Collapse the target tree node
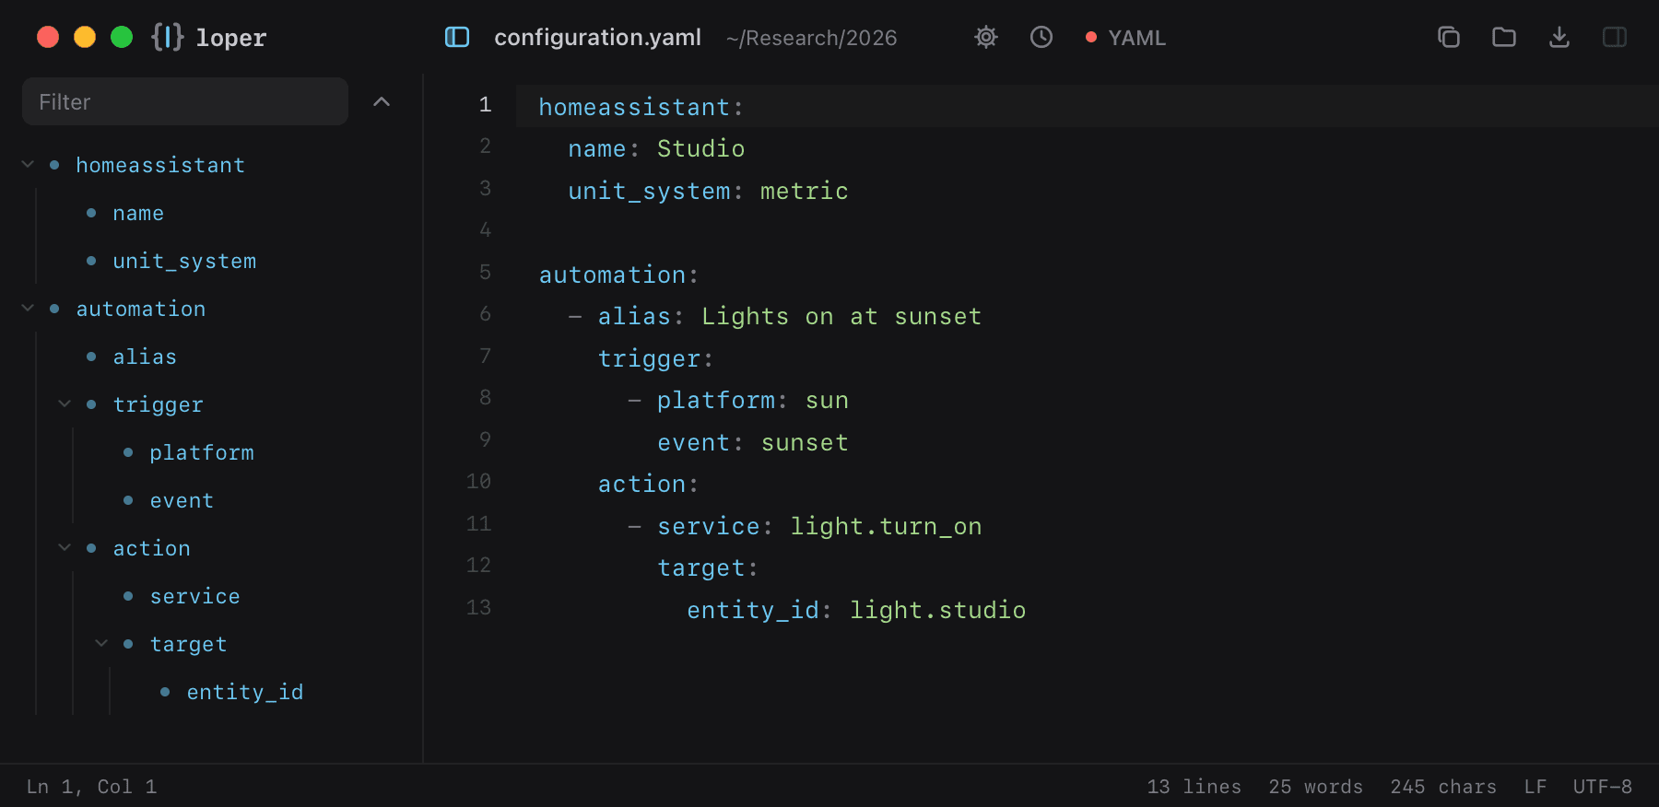Image resolution: width=1659 pixels, height=807 pixels. pyautogui.click(x=101, y=644)
